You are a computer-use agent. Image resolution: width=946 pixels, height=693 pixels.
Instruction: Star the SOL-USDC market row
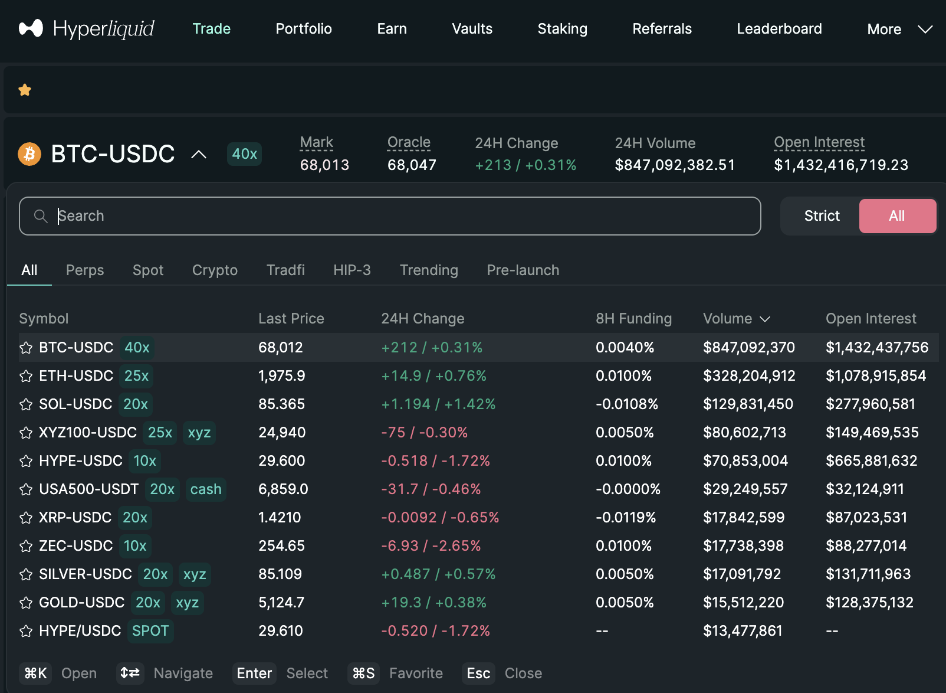26,404
